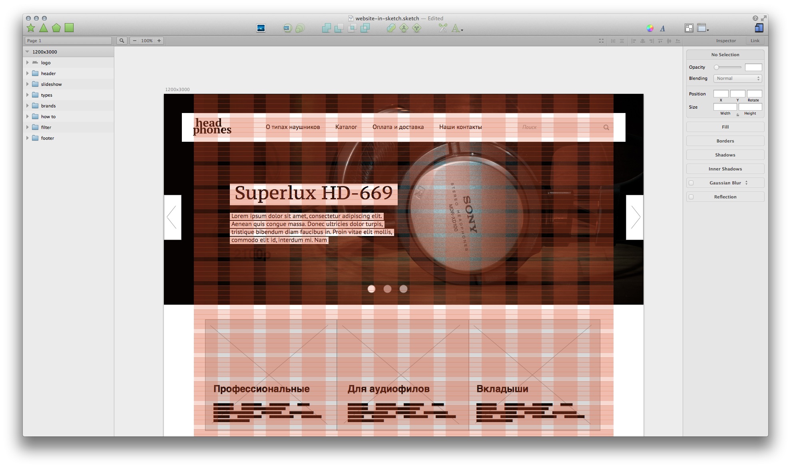The width and height of the screenshot is (791, 468).
Task: Click the zoom in plus button
Action: pyautogui.click(x=159, y=41)
